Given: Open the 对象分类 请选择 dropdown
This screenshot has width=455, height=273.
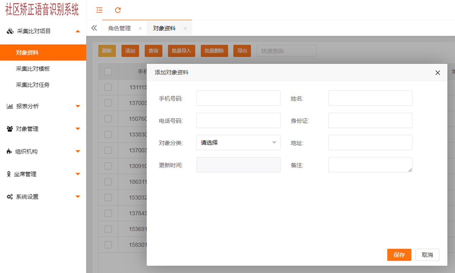Looking at the screenshot, I should click(x=238, y=142).
